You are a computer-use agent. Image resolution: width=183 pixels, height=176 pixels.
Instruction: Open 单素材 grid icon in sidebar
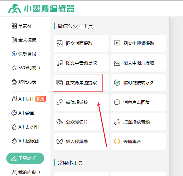click(14, 26)
